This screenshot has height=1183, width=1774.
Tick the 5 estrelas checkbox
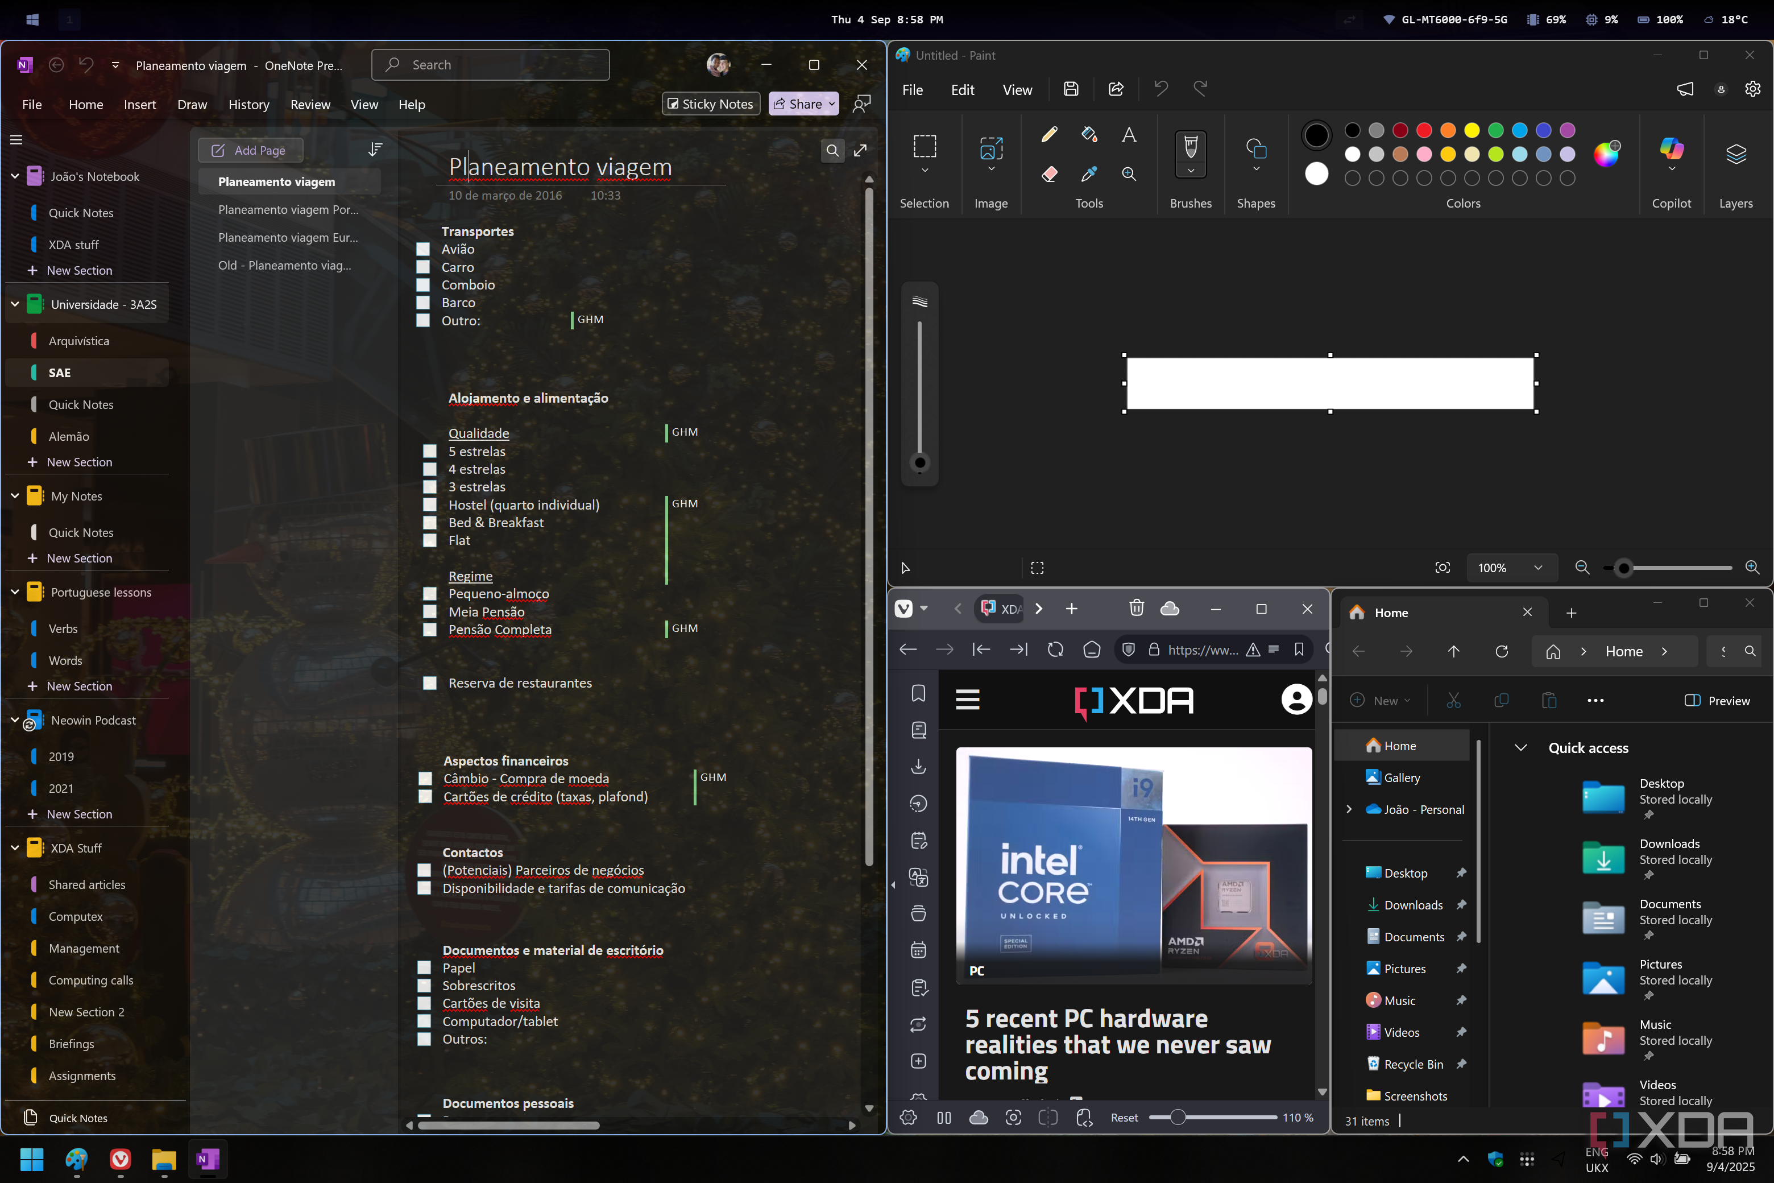[x=430, y=451]
